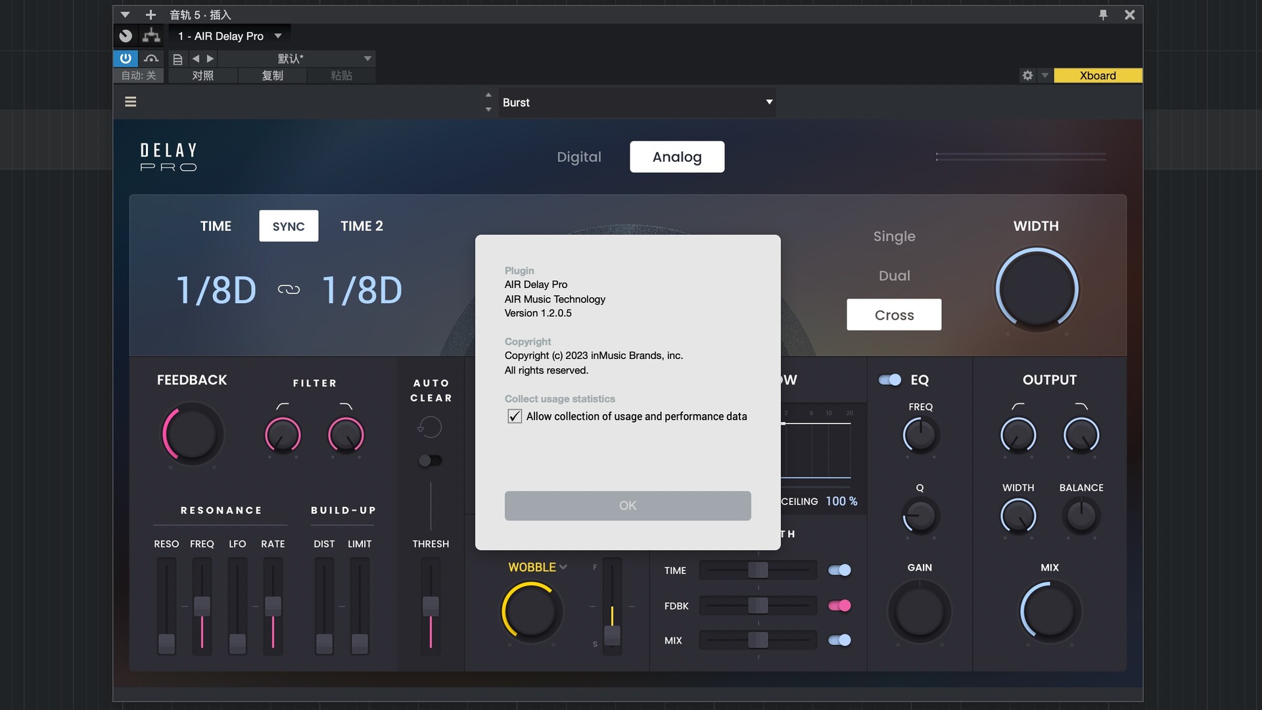This screenshot has width=1262, height=710.
Task: Click the plugin power bypass icon
Action: [x=125, y=59]
